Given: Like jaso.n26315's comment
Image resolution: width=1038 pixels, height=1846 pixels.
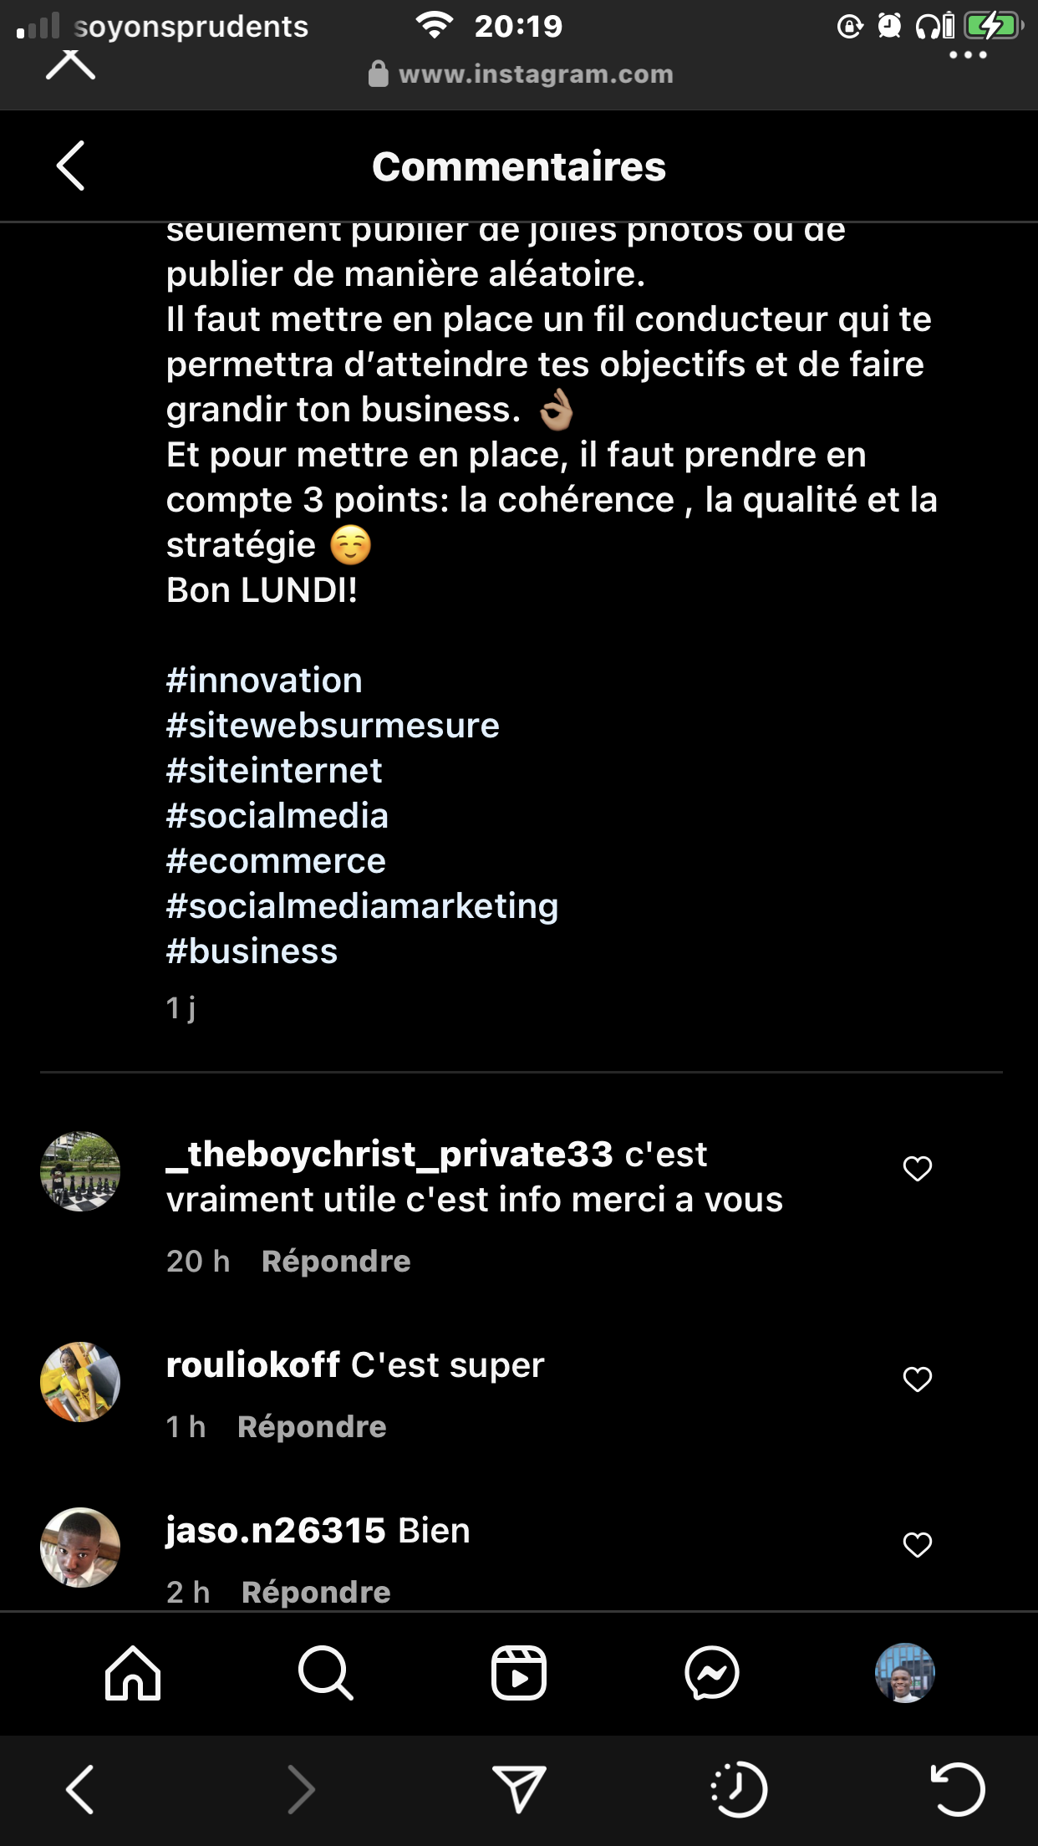Looking at the screenshot, I should (x=918, y=1544).
